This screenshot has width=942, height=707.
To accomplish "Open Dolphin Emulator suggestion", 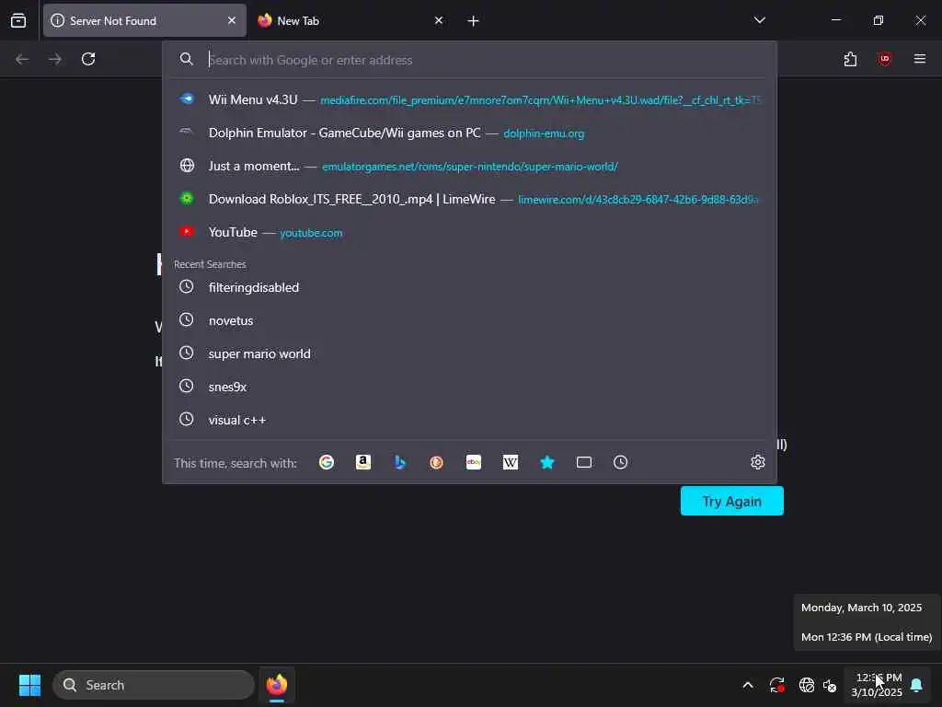I will click(470, 133).
